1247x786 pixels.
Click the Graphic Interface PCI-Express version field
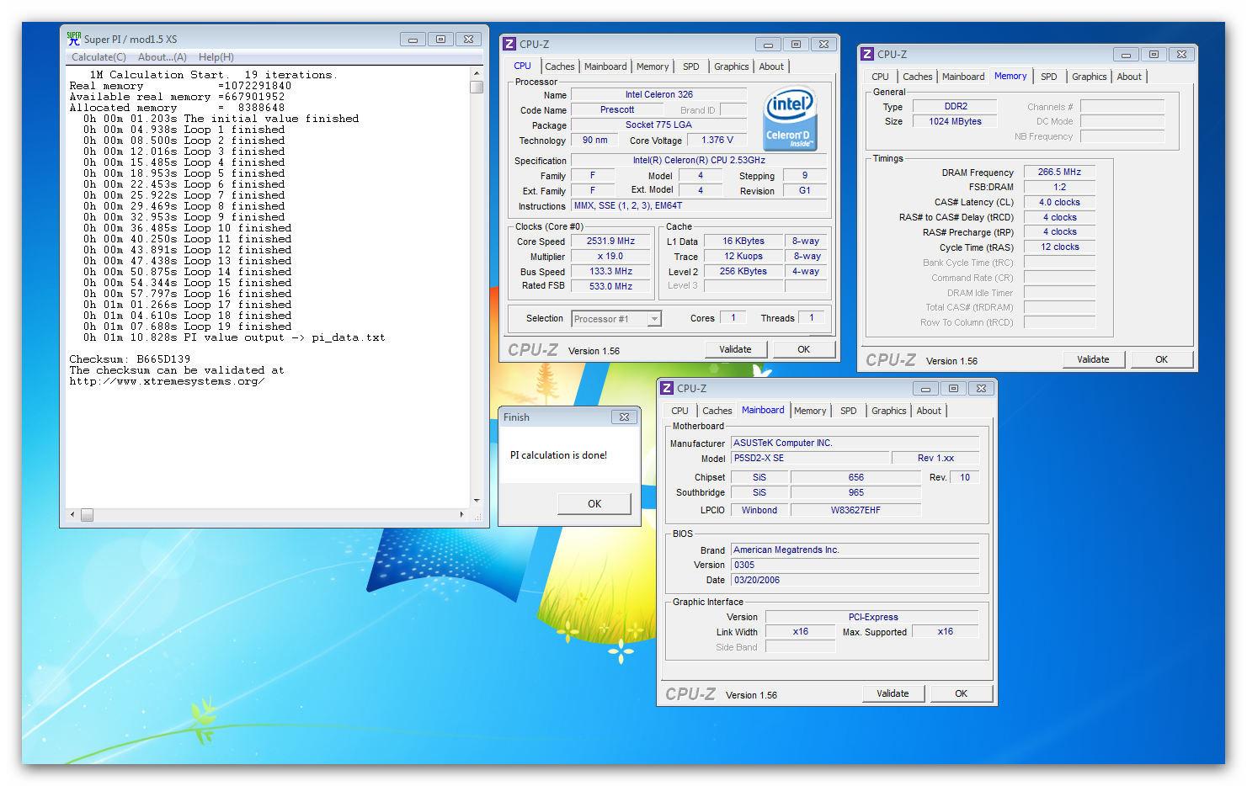click(872, 617)
